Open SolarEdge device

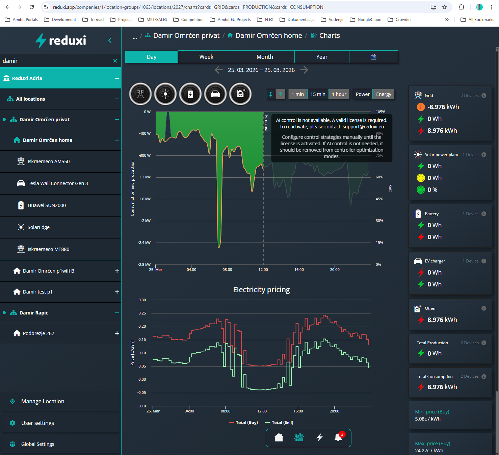[60, 227]
